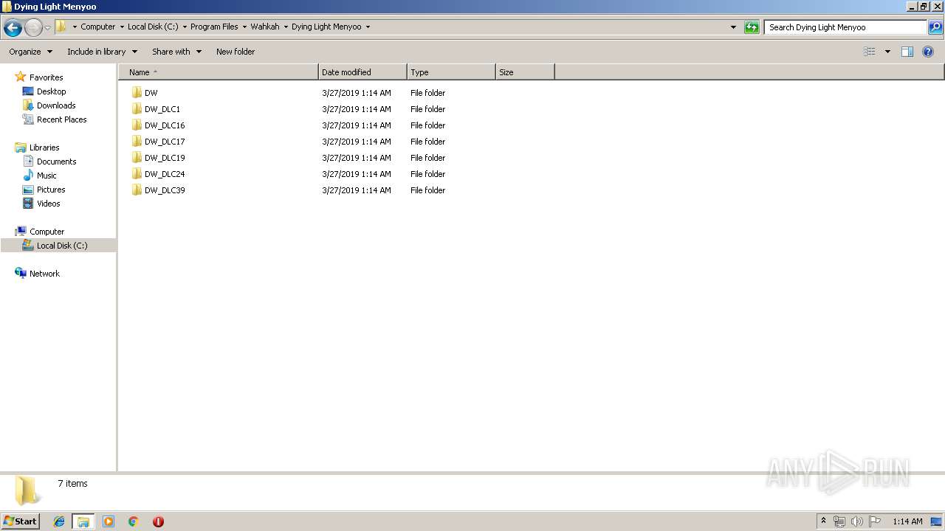The image size is (945, 531).
Task: Show hidden system tray icons
Action: tap(823, 521)
